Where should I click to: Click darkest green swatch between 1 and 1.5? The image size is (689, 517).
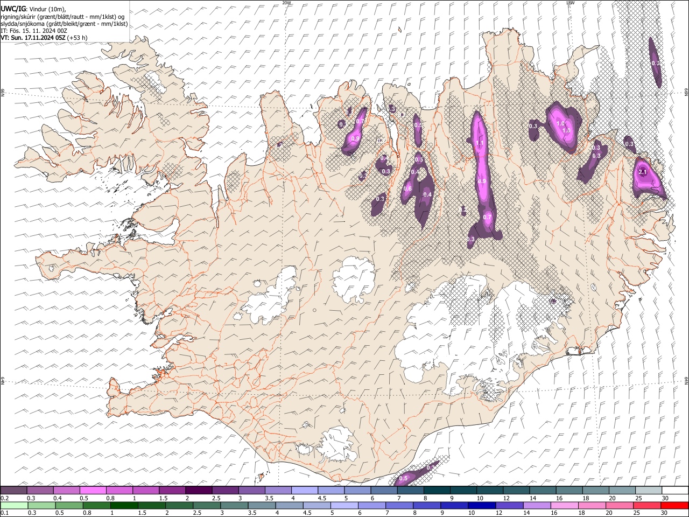point(124,505)
